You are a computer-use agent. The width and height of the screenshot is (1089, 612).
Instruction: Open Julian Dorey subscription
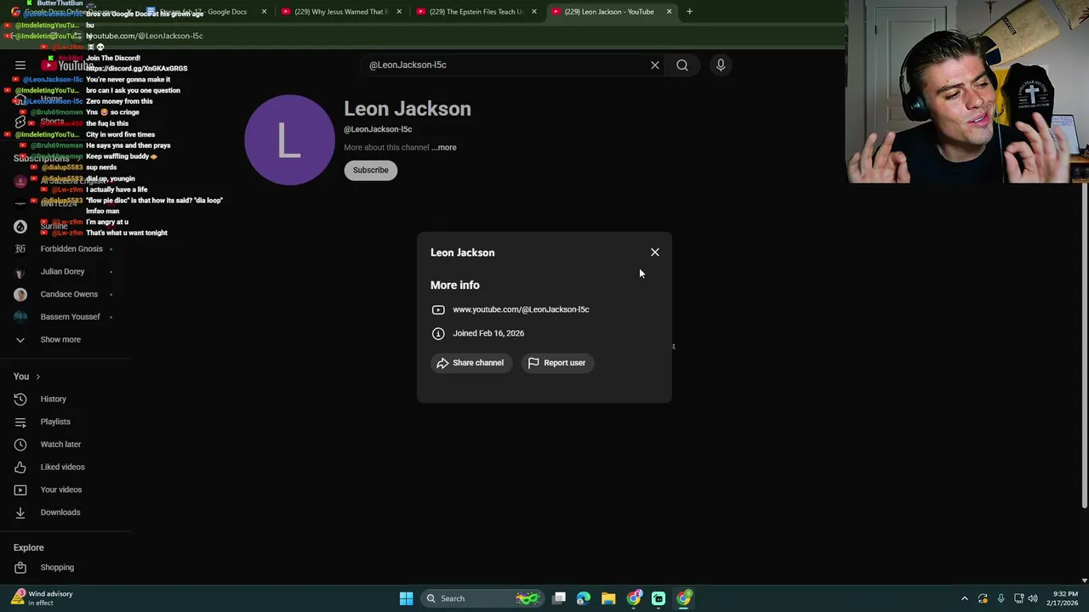[66, 271]
